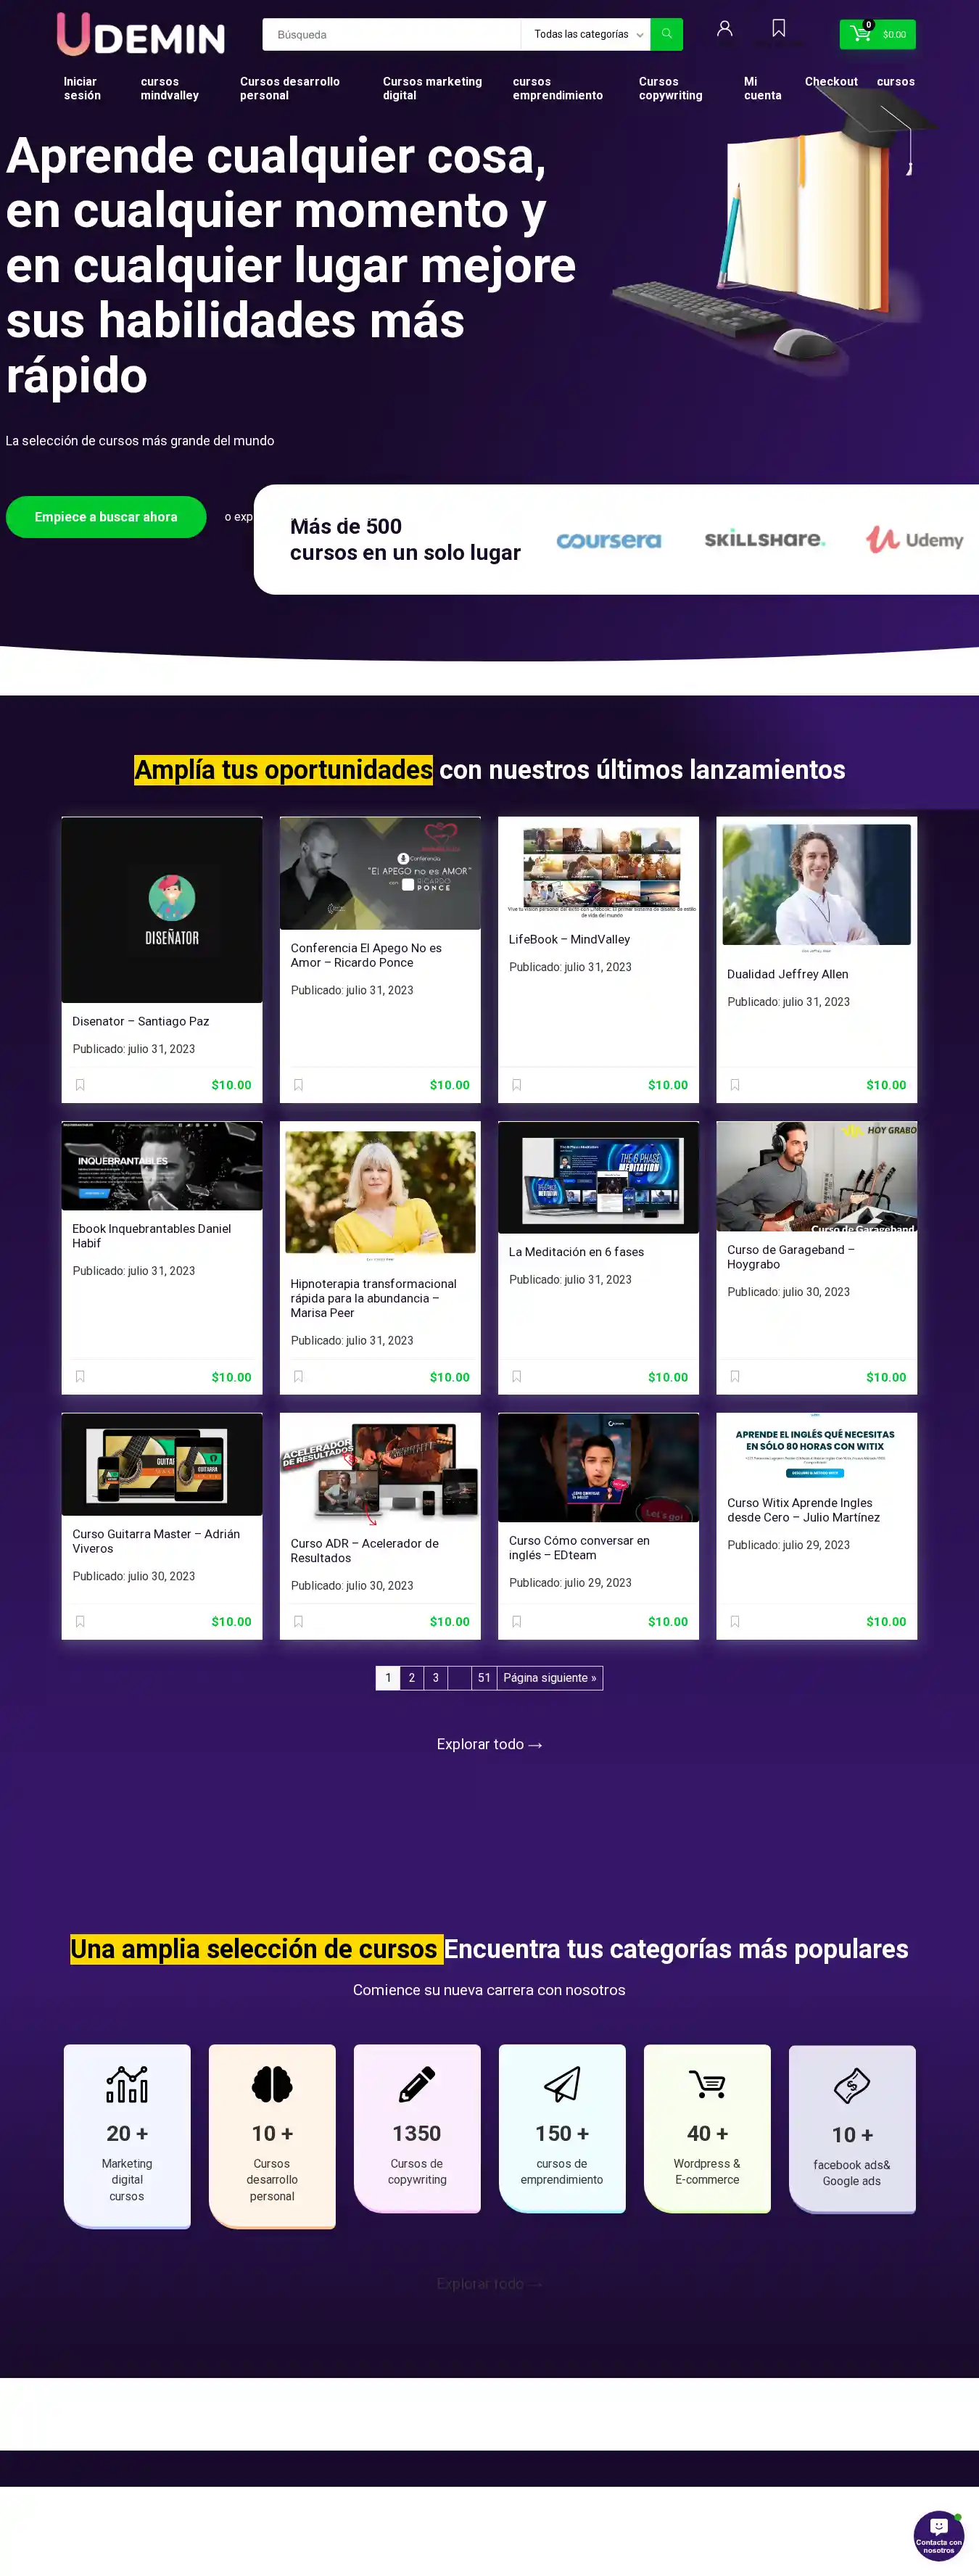Image resolution: width=979 pixels, height=2576 pixels.
Task: Go to Página siguiente in pagination
Action: (549, 1678)
